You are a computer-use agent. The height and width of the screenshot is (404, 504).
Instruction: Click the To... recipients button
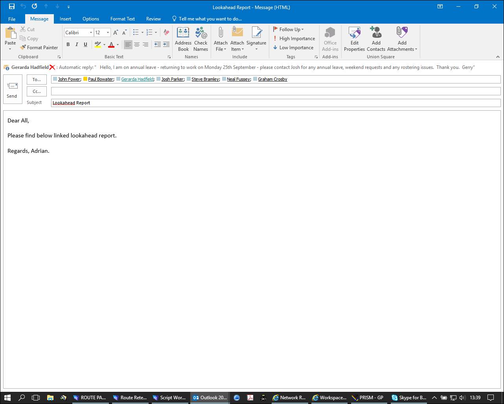pos(37,80)
